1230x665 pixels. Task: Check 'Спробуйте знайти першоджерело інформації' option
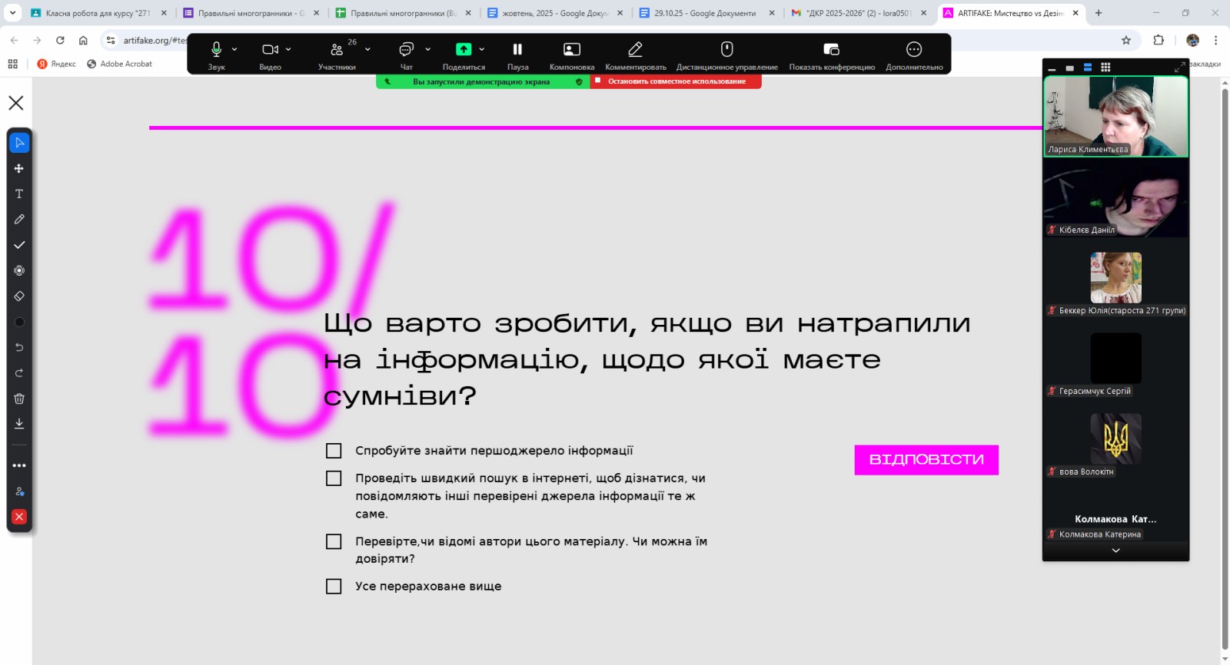click(334, 451)
